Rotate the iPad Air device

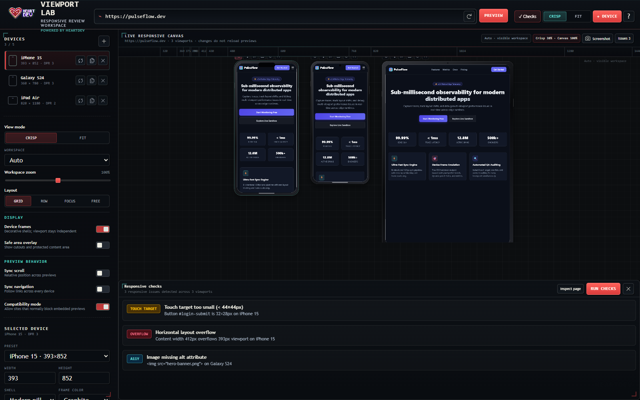click(x=80, y=100)
